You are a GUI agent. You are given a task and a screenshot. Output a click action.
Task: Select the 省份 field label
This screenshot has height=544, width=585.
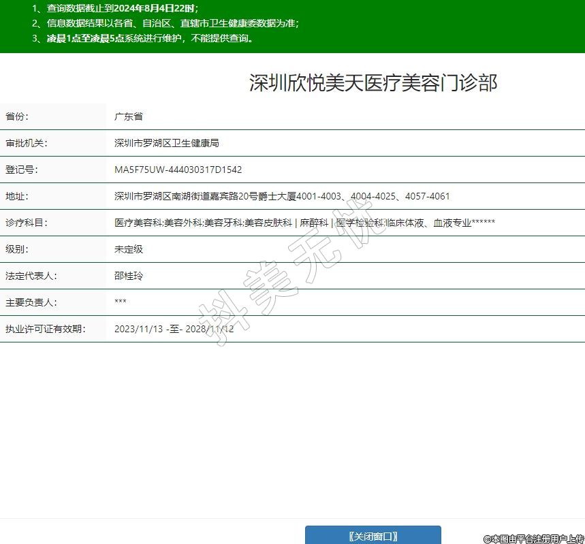(18, 116)
